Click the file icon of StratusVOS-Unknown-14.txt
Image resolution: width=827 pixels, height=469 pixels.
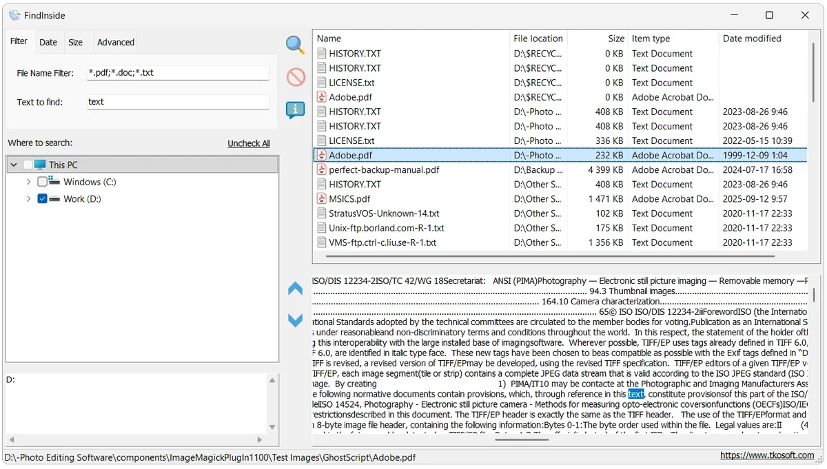pyautogui.click(x=321, y=213)
